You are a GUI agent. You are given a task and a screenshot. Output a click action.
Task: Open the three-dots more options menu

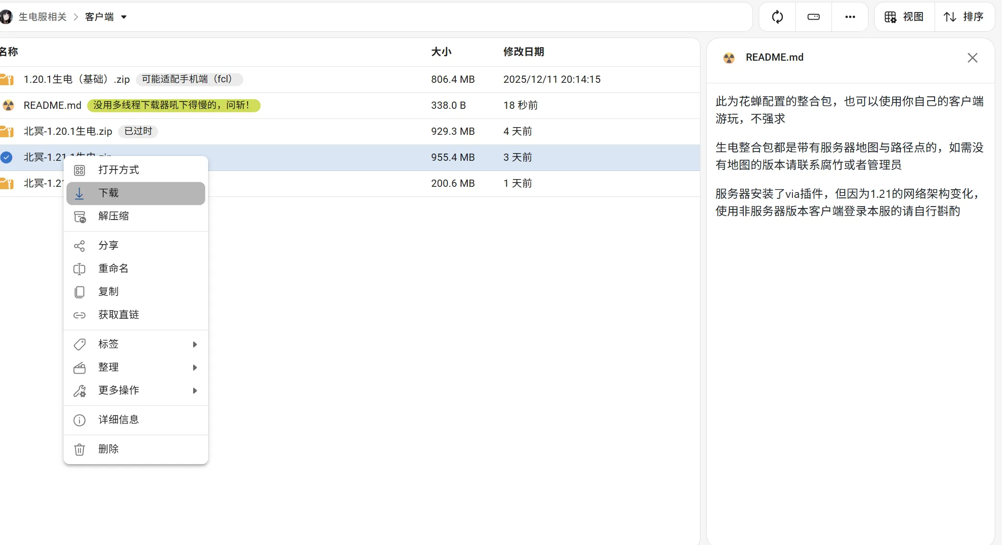[x=850, y=17]
